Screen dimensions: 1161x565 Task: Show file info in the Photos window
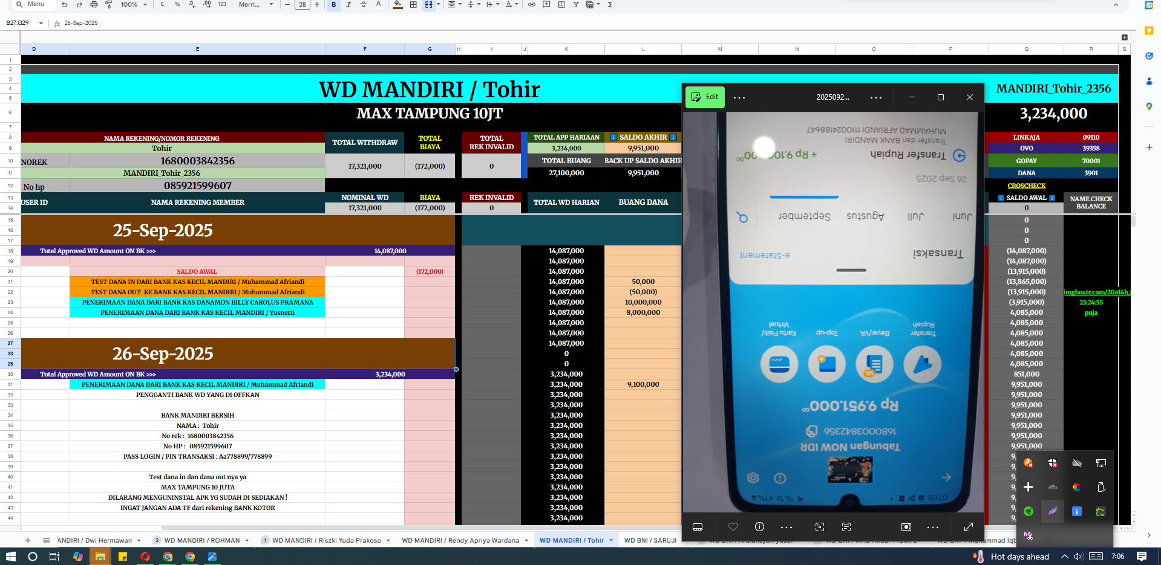(x=760, y=527)
